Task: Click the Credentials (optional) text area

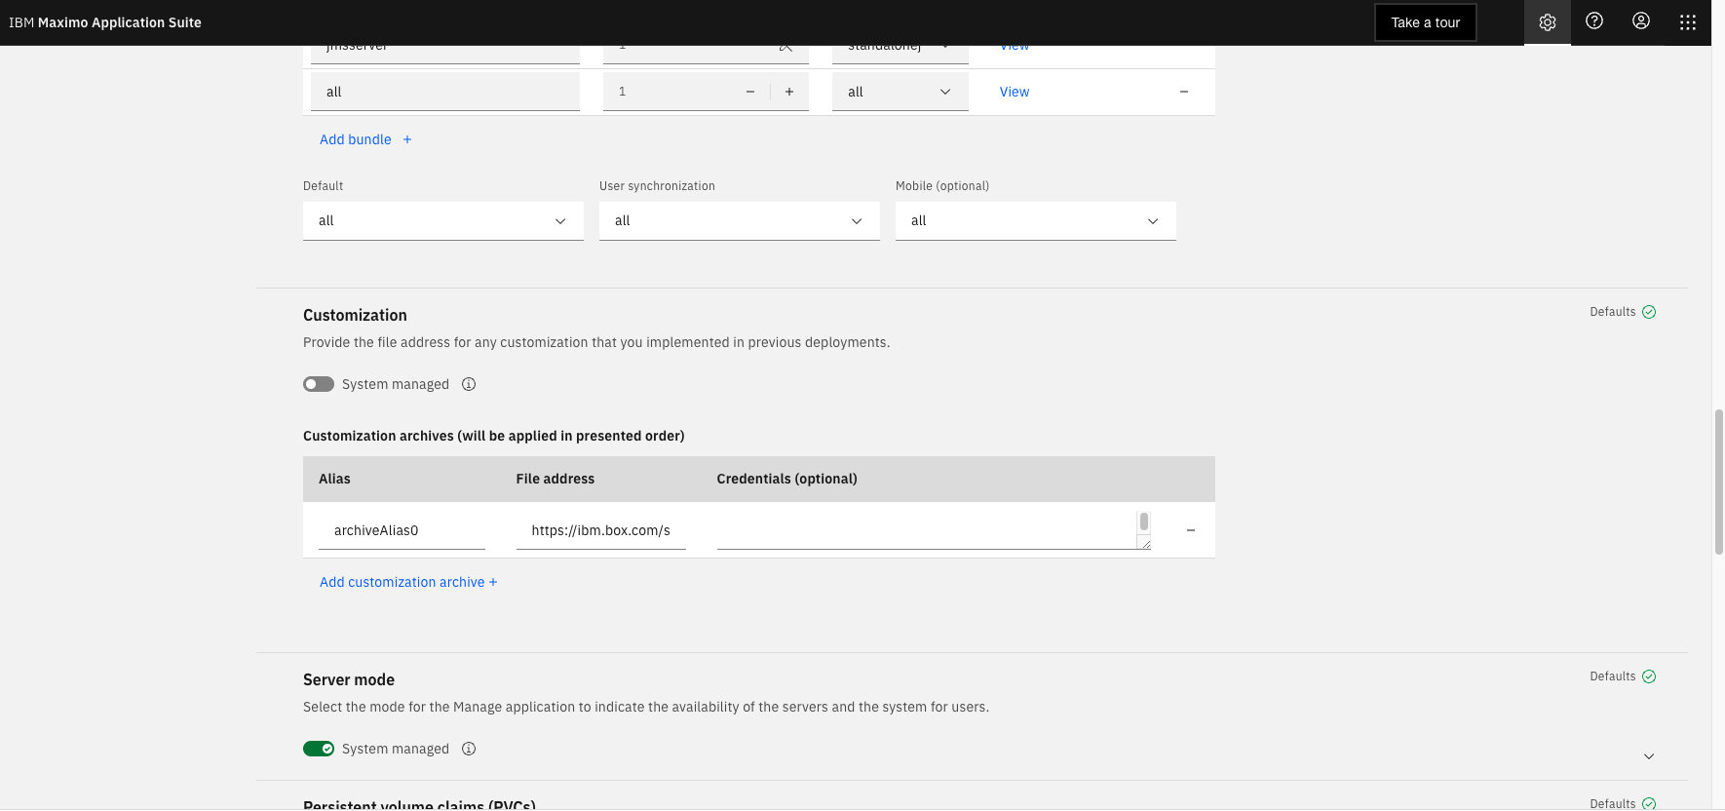Action: pyautogui.click(x=926, y=529)
